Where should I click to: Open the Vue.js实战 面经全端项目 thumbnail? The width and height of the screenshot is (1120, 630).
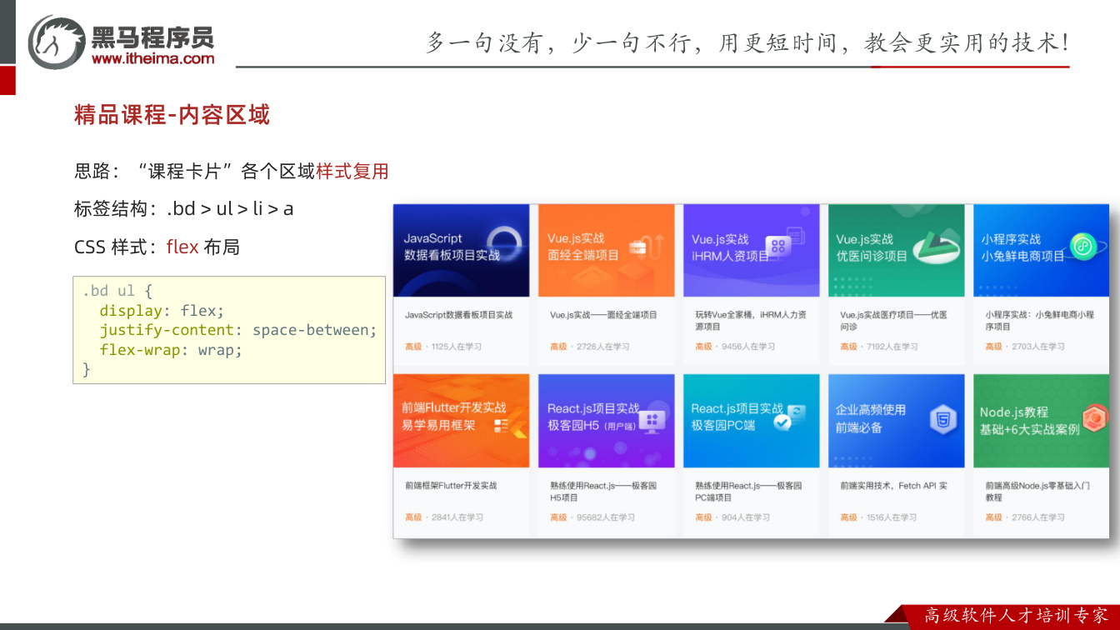607,250
